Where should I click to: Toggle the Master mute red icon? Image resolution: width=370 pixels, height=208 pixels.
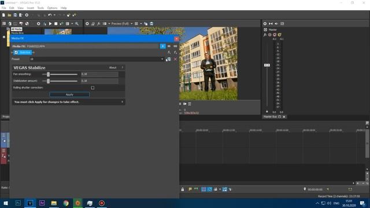275,35
